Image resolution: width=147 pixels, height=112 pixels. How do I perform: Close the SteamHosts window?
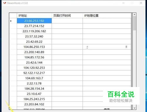pyautogui.click(x=141, y=3)
